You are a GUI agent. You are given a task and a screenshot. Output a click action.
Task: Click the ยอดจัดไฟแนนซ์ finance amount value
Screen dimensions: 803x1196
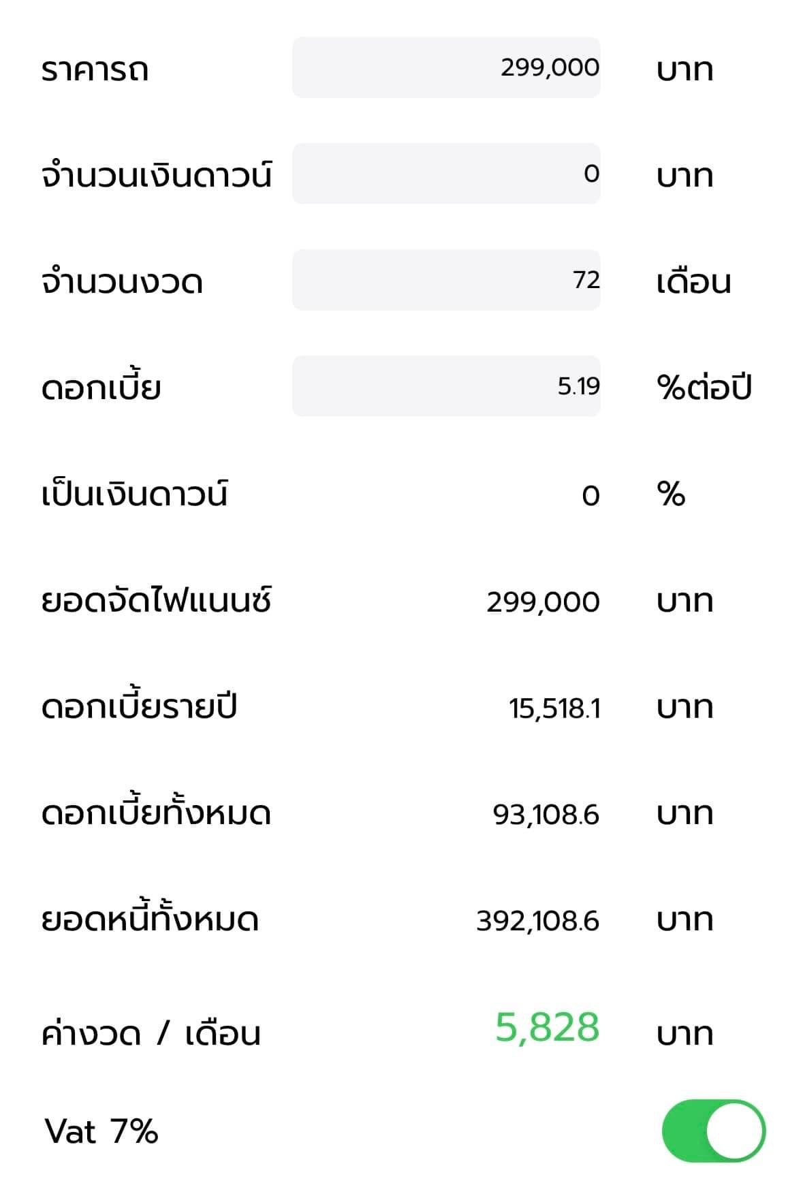[543, 602]
